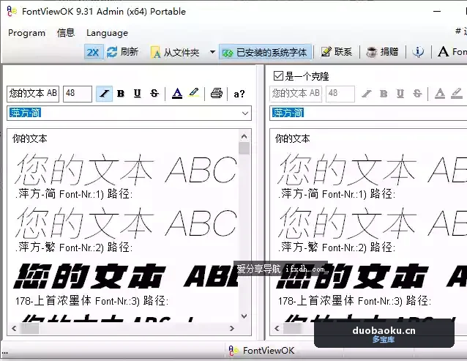The height and width of the screenshot is (361, 467).
Task: Select 萍方-繁 font sample in right list
Action: click(x=372, y=222)
